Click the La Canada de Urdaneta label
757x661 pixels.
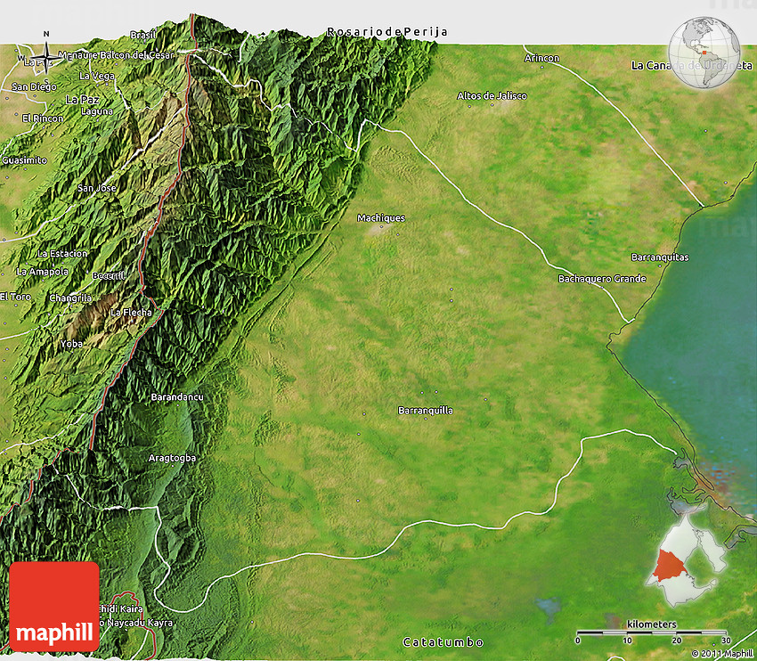click(685, 66)
